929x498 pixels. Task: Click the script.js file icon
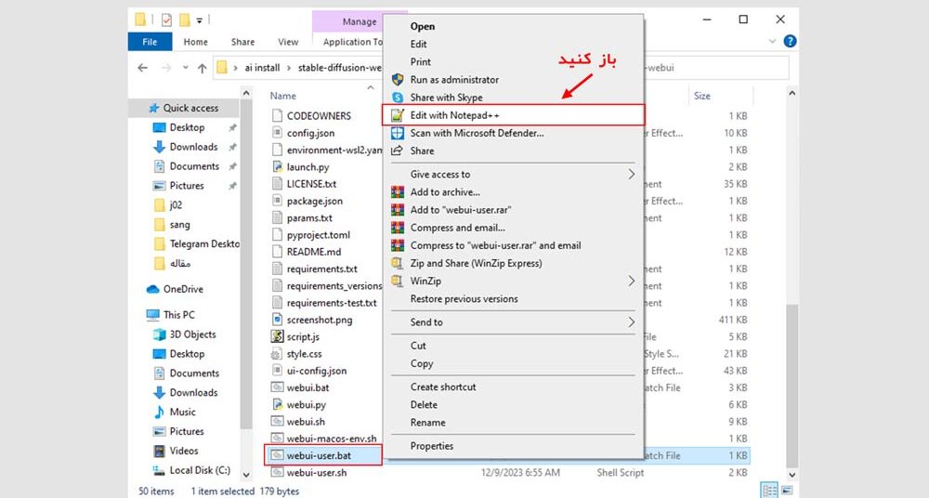click(277, 336)
